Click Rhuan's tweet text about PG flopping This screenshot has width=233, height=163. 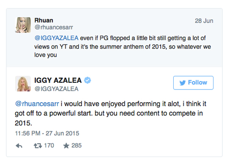click(x=122, y=46)
